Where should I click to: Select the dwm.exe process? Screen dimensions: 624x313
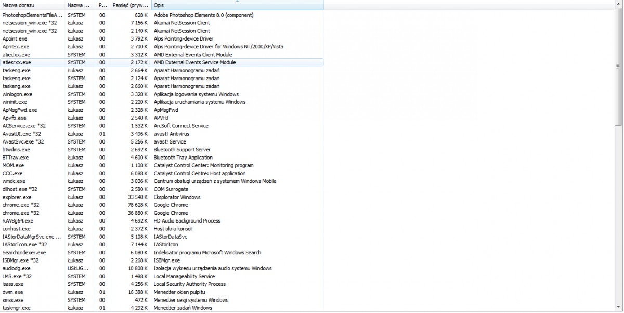click(x=162, y=292)
